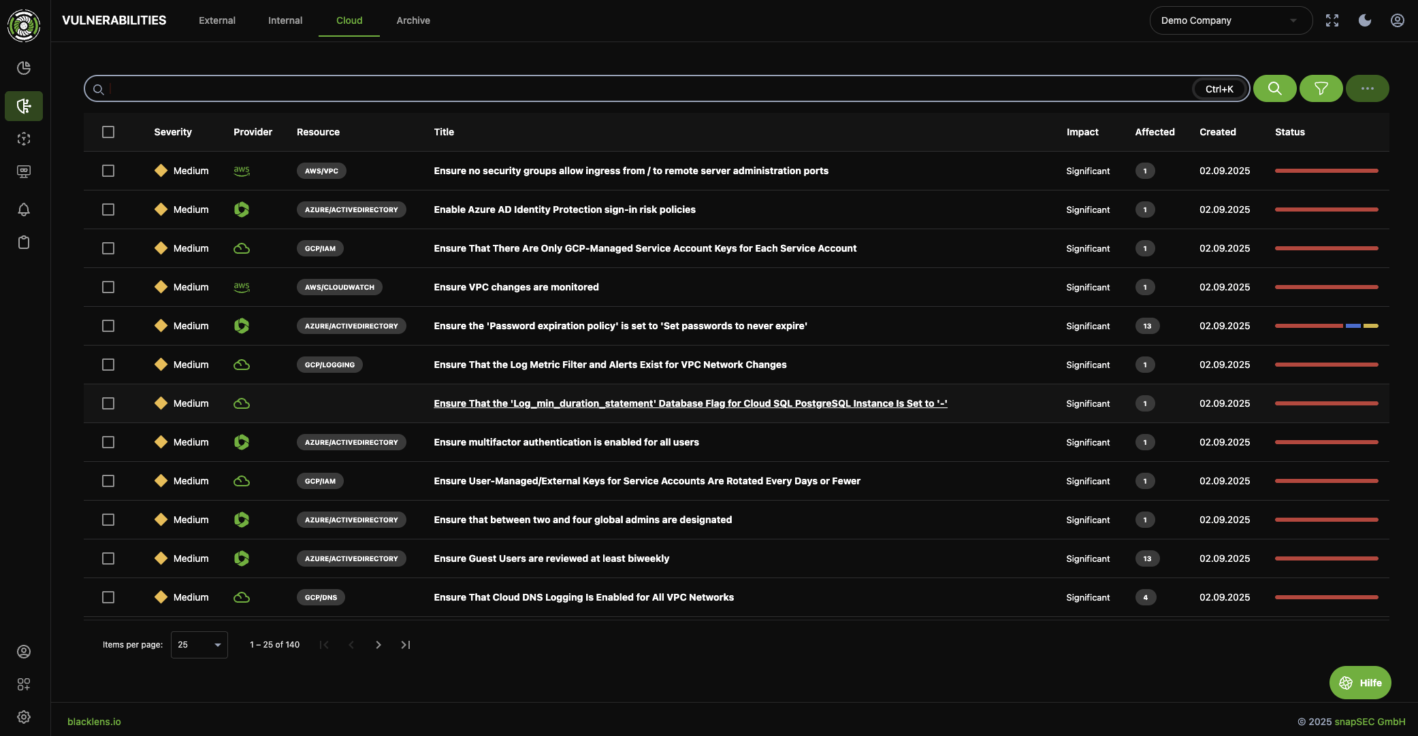Screen dimensions: 1418x736
Task: Click the Status column header
Action: pos(1290,132)
